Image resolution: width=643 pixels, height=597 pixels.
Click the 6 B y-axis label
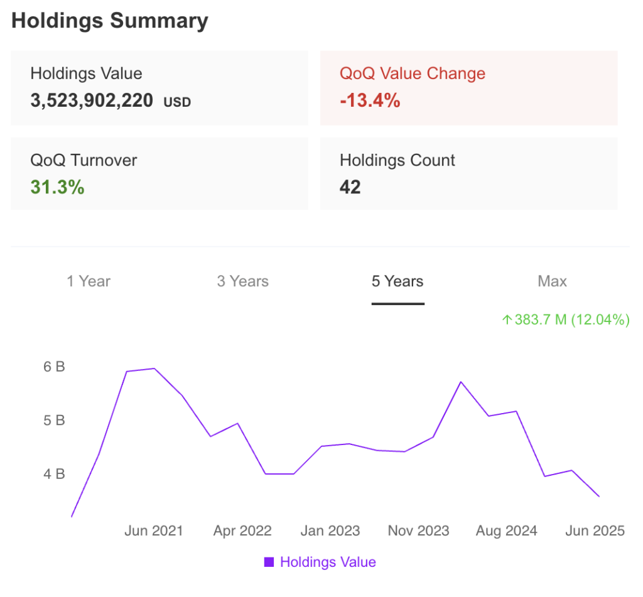tap(54, 367)
